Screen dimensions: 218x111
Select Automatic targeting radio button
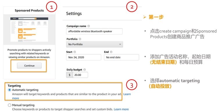click(10, 90)
